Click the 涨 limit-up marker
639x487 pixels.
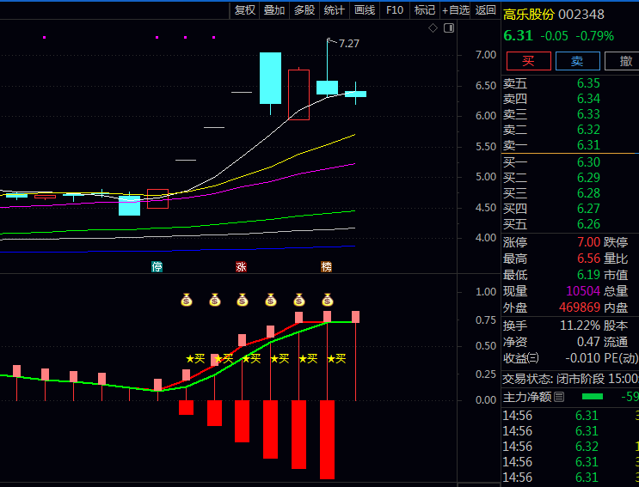click(242, 267)
